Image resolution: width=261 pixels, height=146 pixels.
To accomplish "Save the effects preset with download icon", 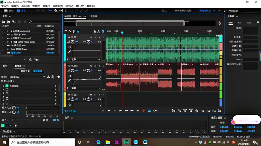I will click(48, 77).
